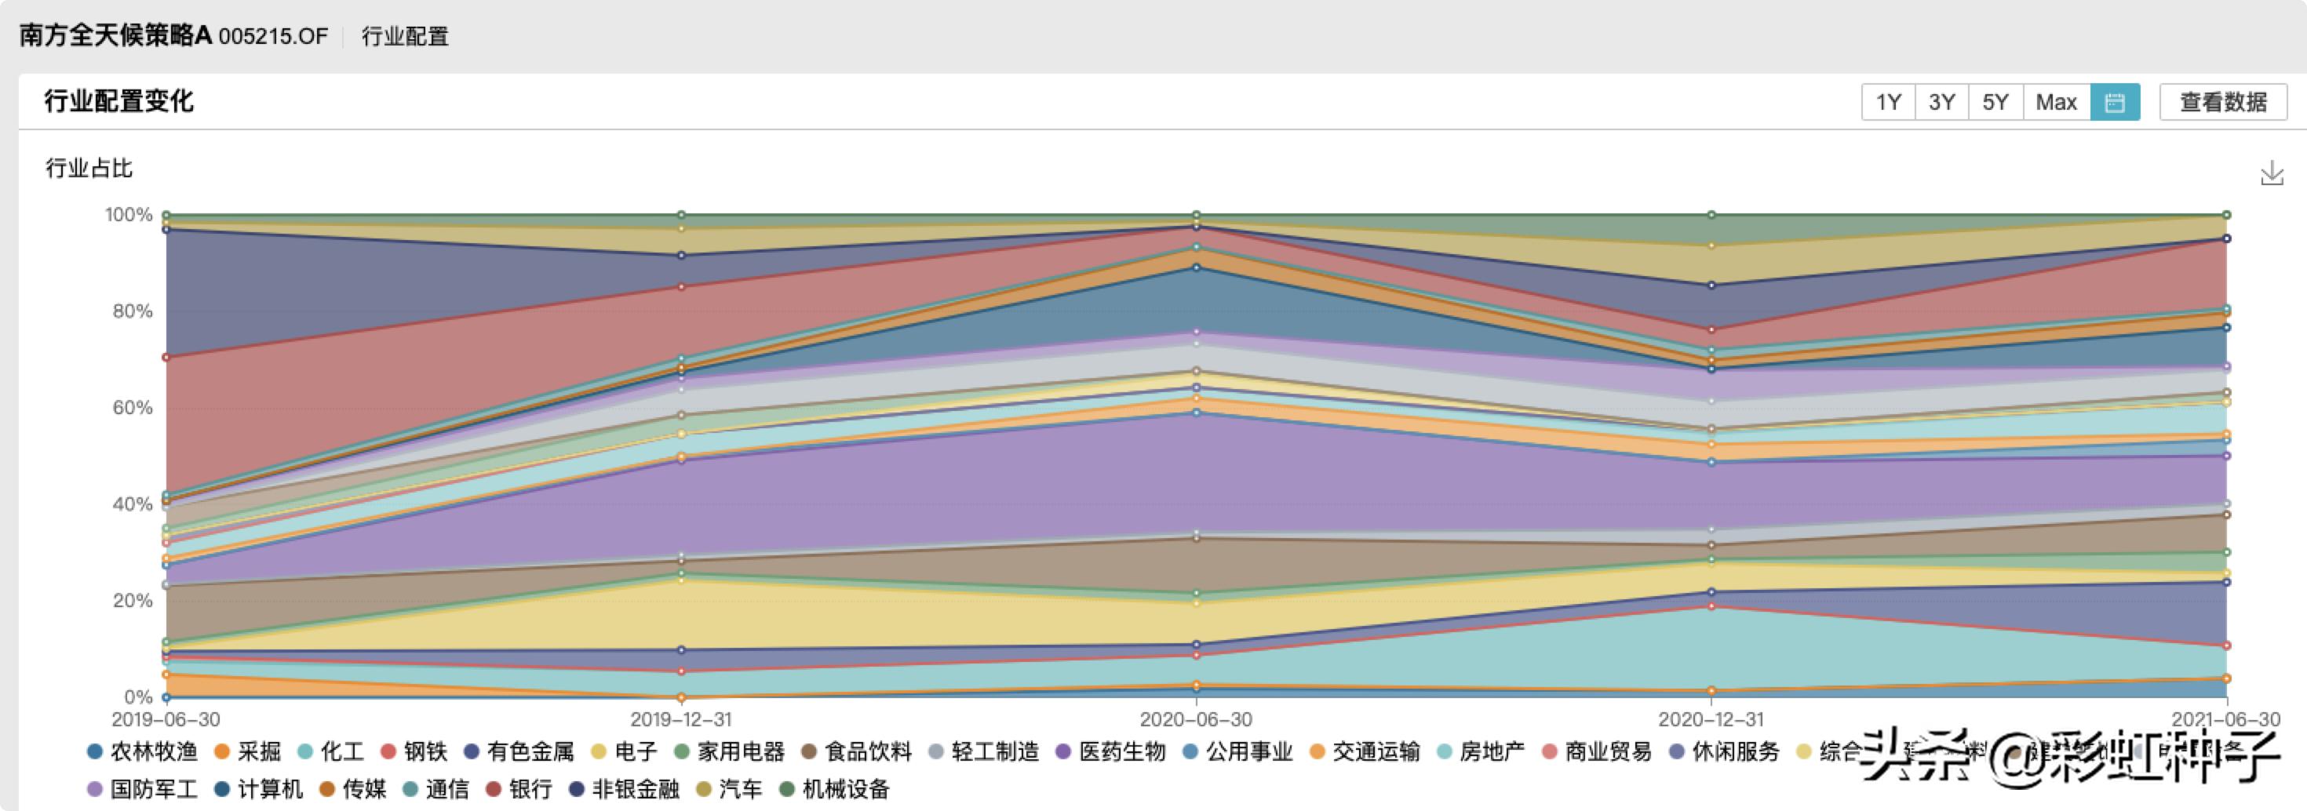Toggle the 钢铁 legend series
The image size is (2307, 811).
(x=414, y=752)
